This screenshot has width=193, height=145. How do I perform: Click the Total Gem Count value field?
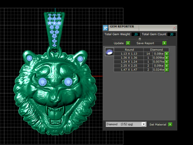(172, 34)
